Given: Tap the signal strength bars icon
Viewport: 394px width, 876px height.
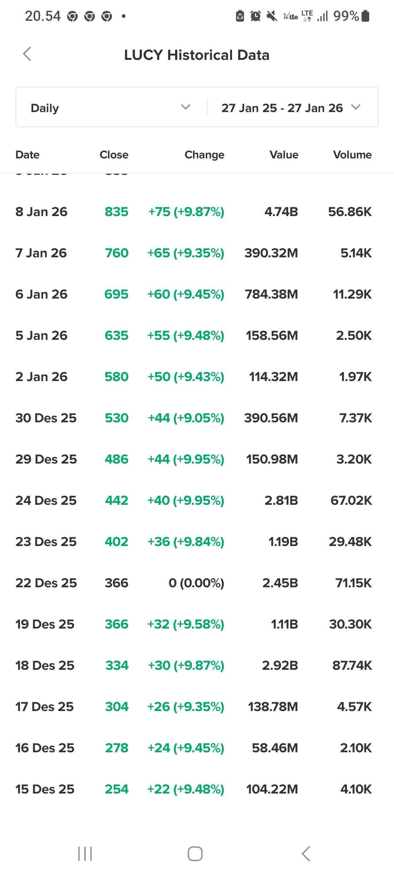Looking at the screenshot, I should 322,16.
